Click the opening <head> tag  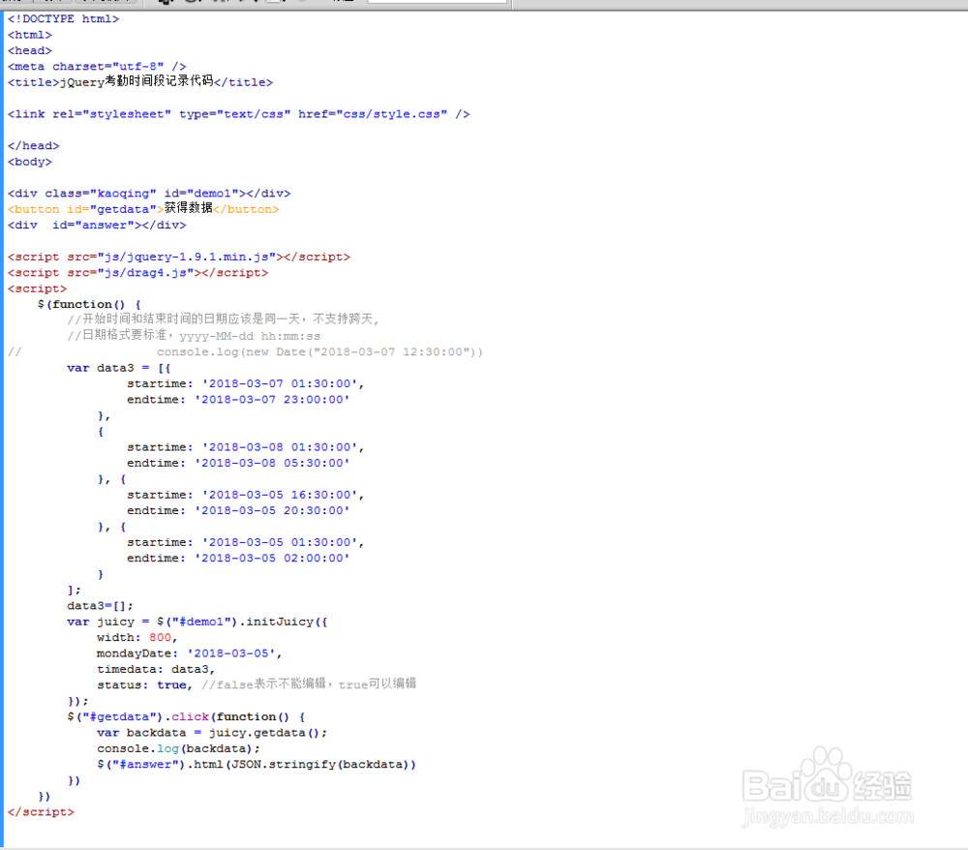click(30, 50)
